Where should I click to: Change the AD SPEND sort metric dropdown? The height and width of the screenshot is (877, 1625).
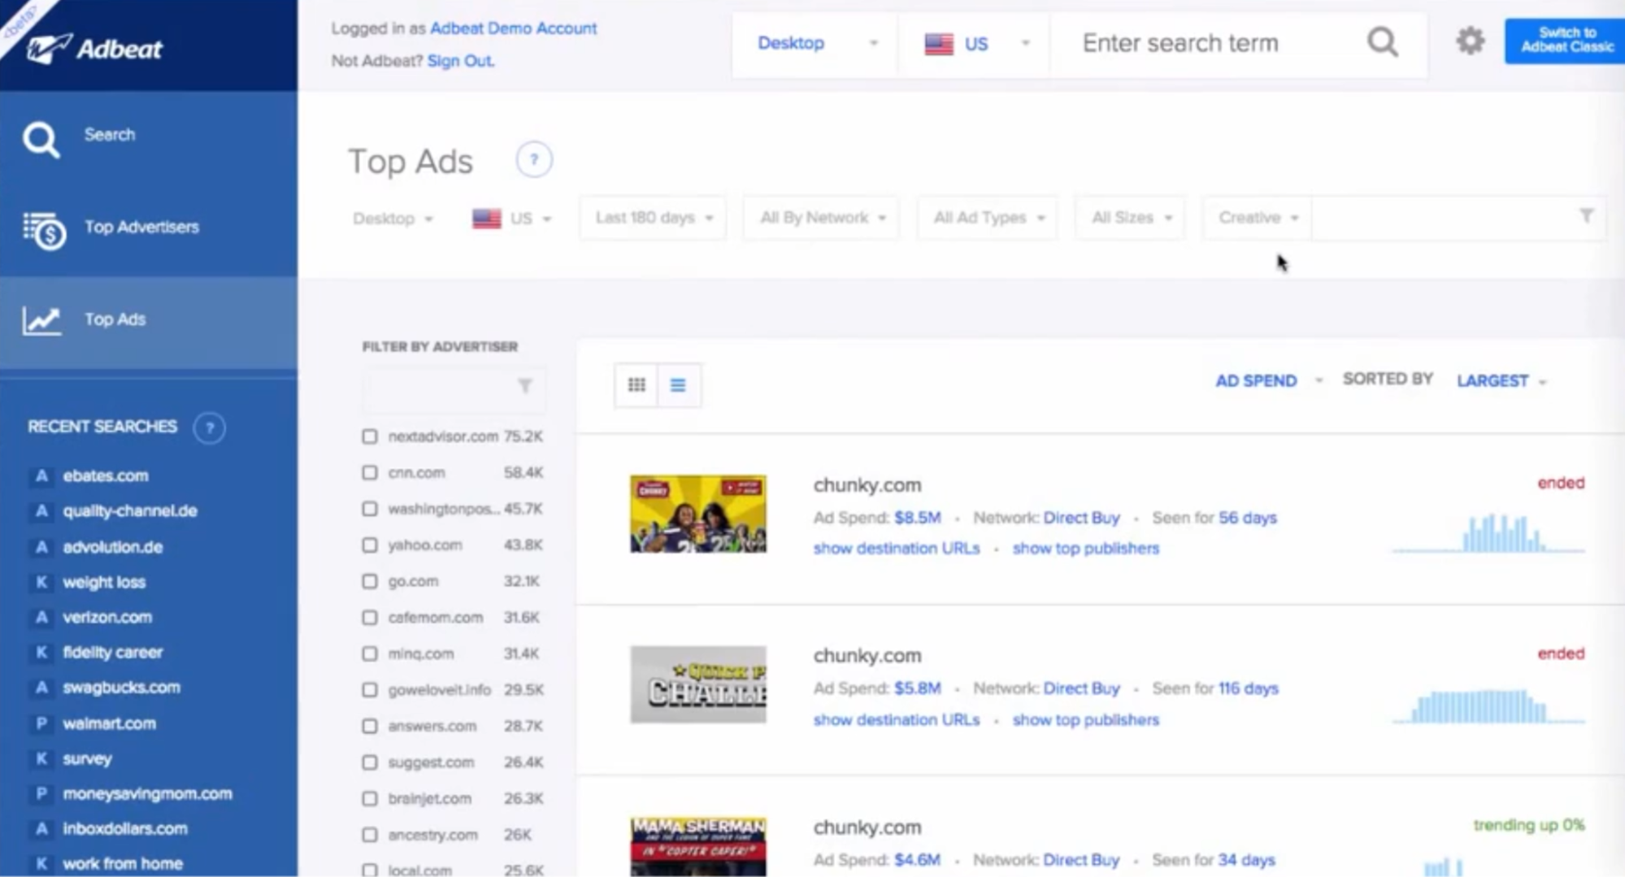click(x=1268, y=380)
